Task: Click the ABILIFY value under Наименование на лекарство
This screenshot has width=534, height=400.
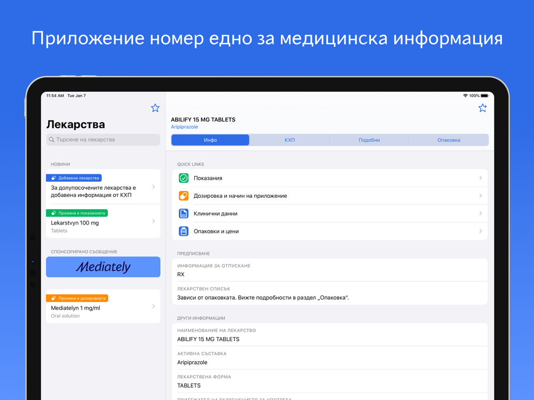Action: [x=208, y=339]
